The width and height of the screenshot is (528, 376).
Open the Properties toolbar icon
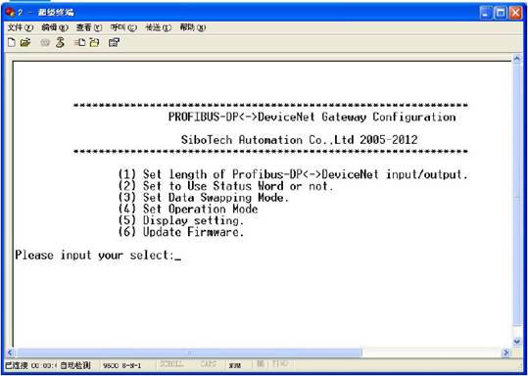[x=115, y=42]
